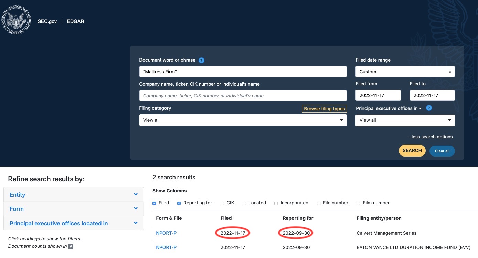Viewport: 478px width, 258px height.
Task: Click the SEARCH button
Action: [412, 151]
